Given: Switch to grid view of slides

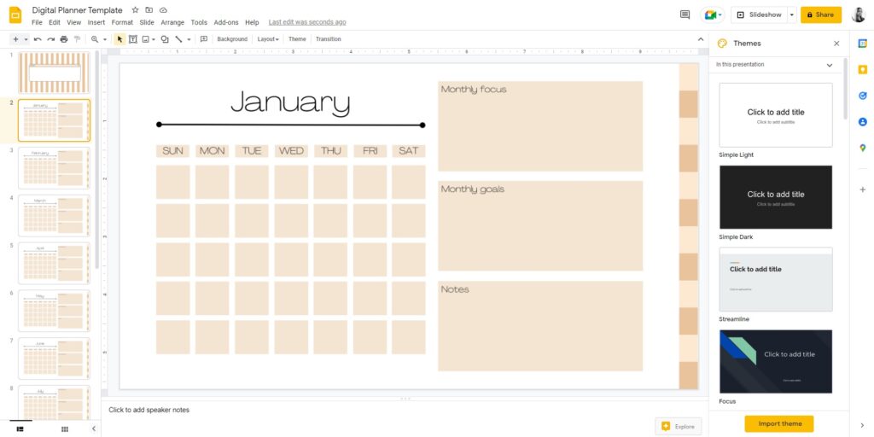Looking at the screenshot, I should pyautogui.click(x=64, y=428).
